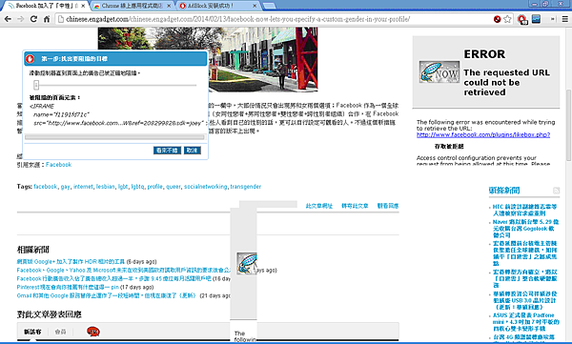572x344 pixels.
Task: Click the squid NOW logo in error panel
Action: [x=439, y=71]
